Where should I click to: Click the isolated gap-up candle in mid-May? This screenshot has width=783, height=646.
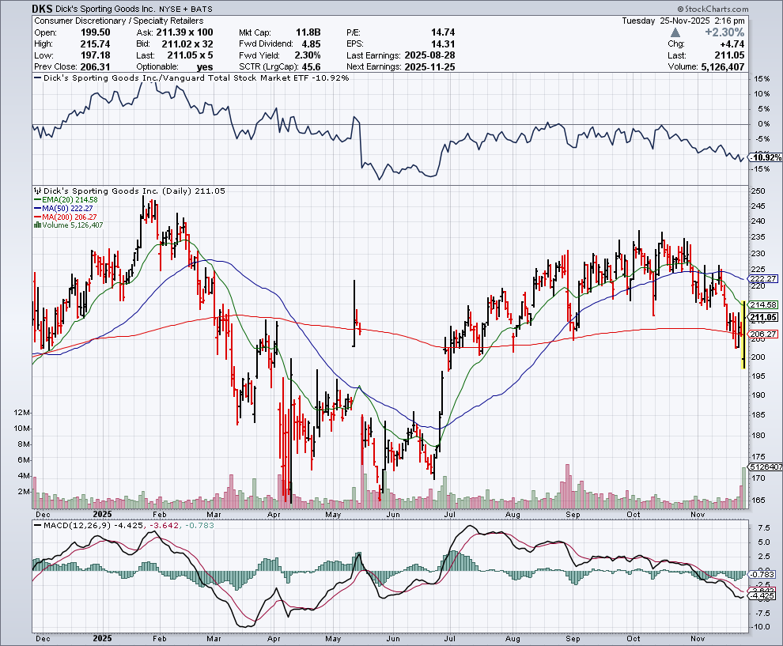tap(355, 314)
